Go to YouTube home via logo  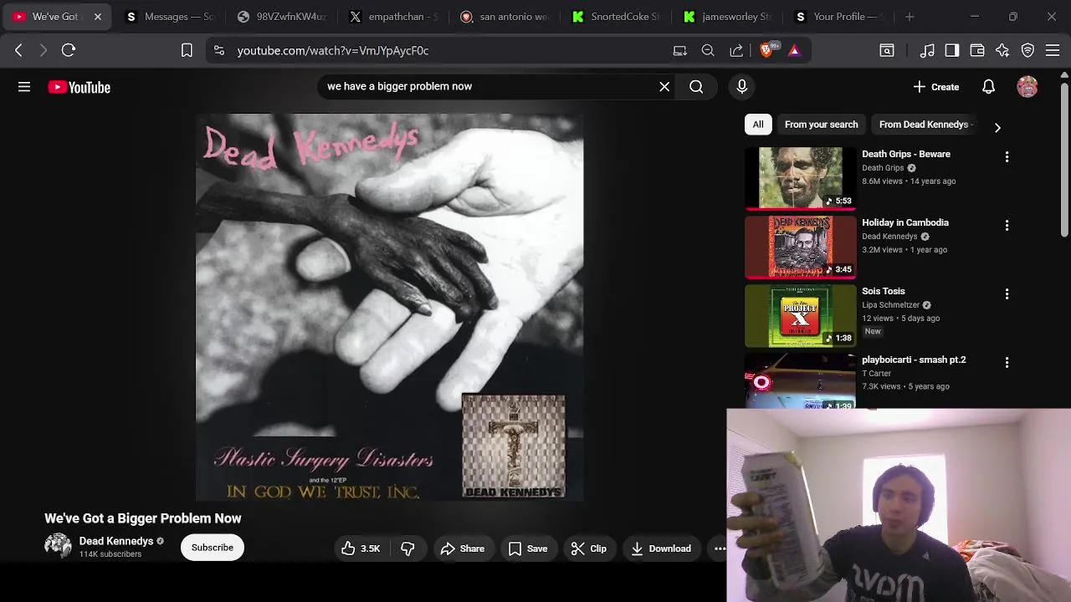click(x=79, y=87)
